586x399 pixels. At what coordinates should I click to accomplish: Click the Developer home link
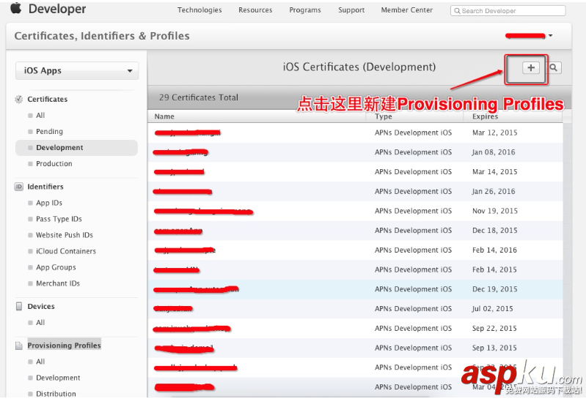click(57, 9)
